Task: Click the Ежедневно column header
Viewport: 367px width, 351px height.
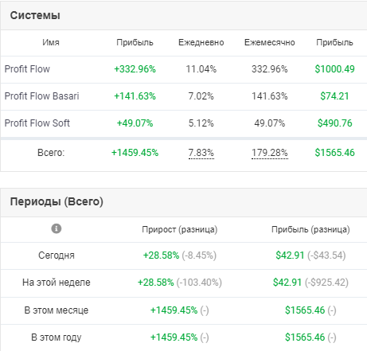Action: coord(201,42)
